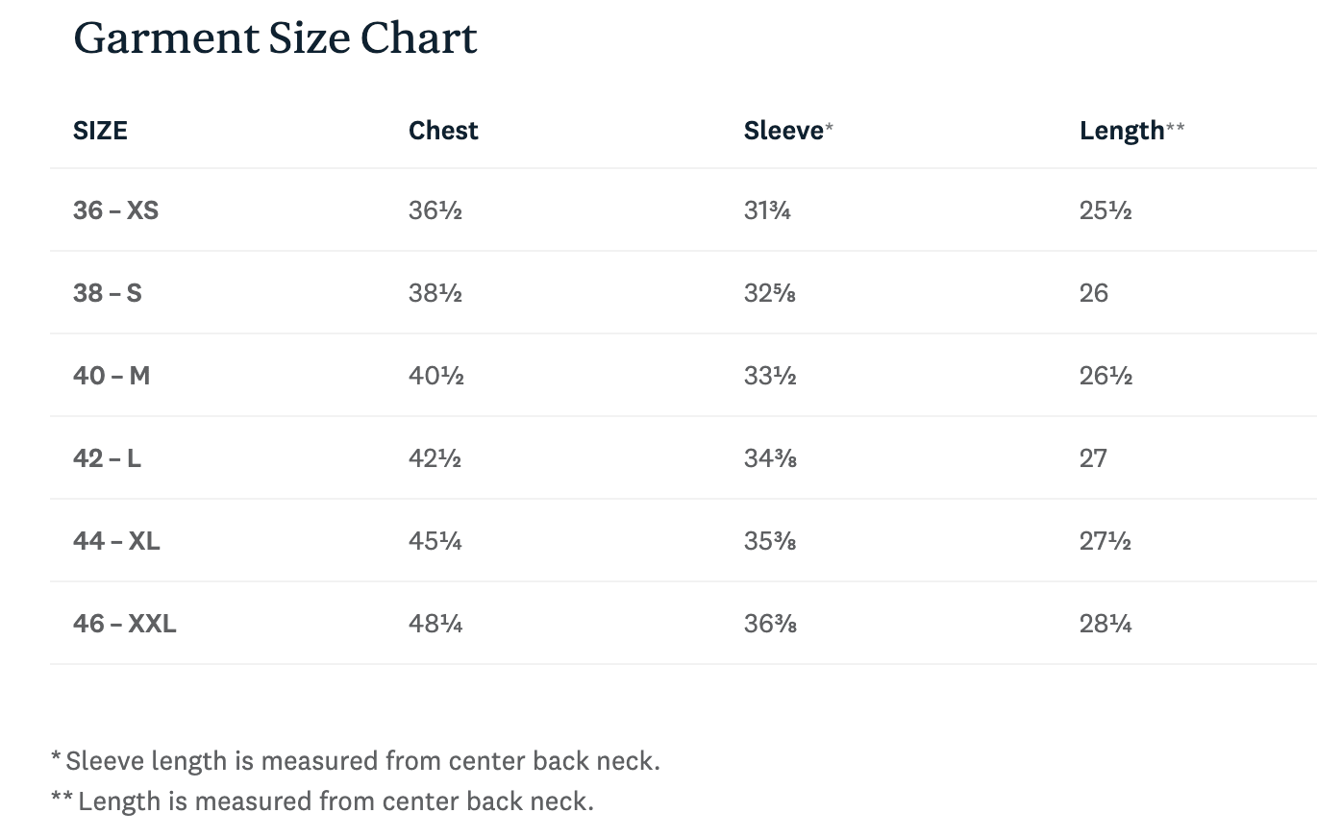Click the 36½ chest measurement for XS
1317x838 pixels.
435,210
